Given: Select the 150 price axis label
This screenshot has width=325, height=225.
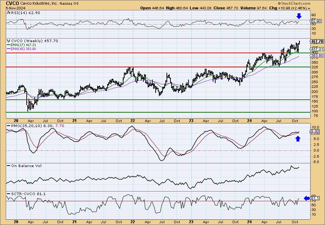Looking at the screenshot, I should point(315,102).
